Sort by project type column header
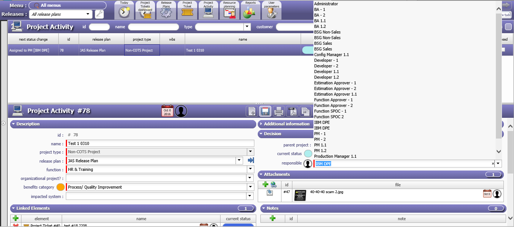Viewport: 514px width, 227px height. (142, 39)
